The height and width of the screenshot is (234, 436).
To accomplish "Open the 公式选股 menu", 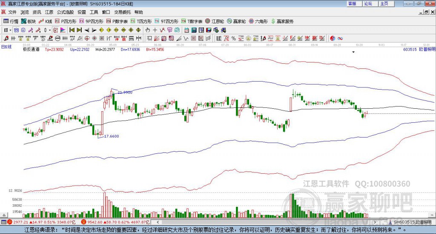I will (65, 12).
